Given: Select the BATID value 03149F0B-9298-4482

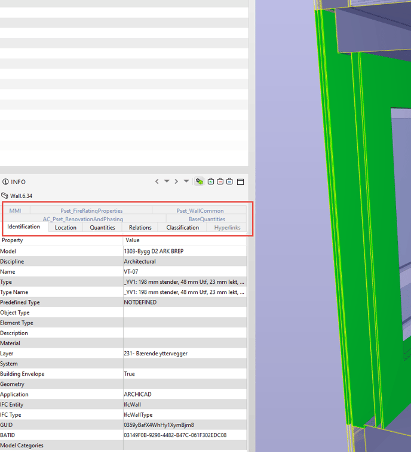Looking at the screenshot, I should click(x=175, y=435).
